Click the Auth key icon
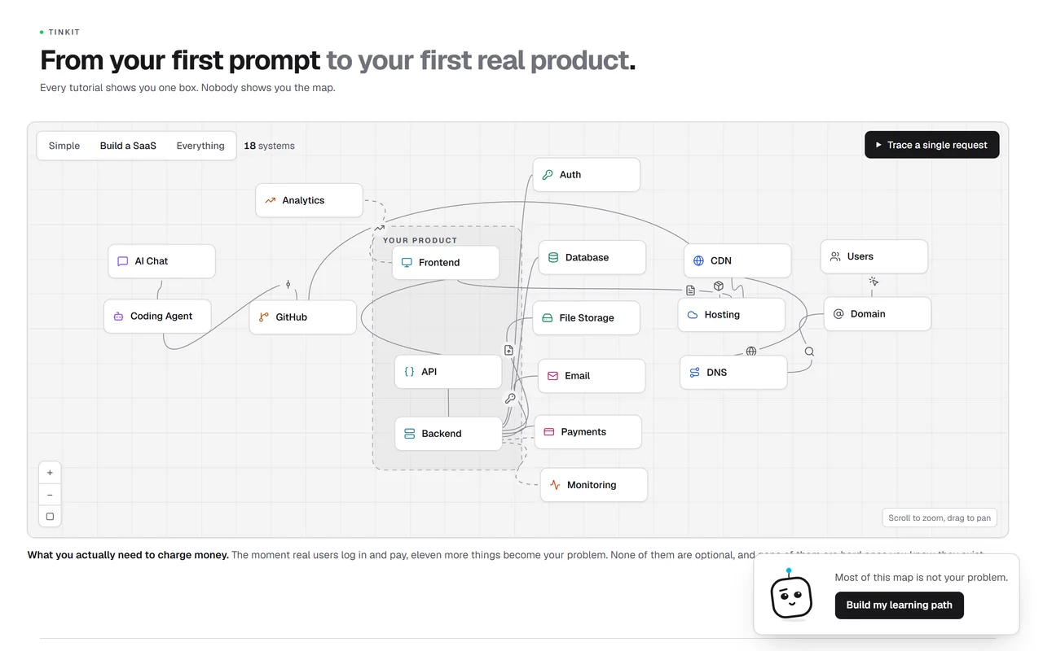This screenshot has width=1043, height=651. tap(548, 175)
